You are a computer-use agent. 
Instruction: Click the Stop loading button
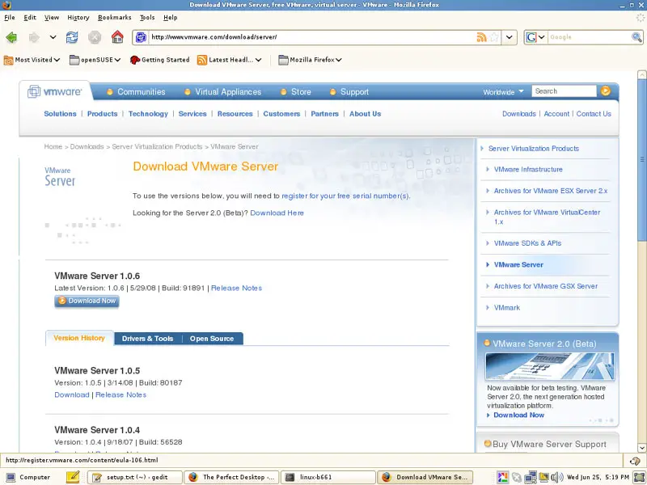(x=95, y=37)
